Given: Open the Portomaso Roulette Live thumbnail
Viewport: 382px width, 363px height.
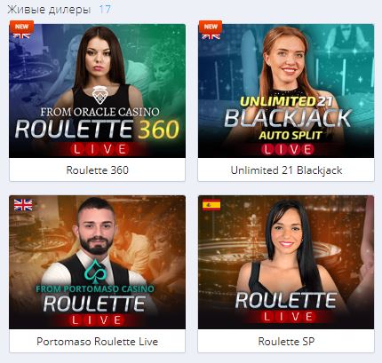Looking at the screenshot, I should 97,262.
